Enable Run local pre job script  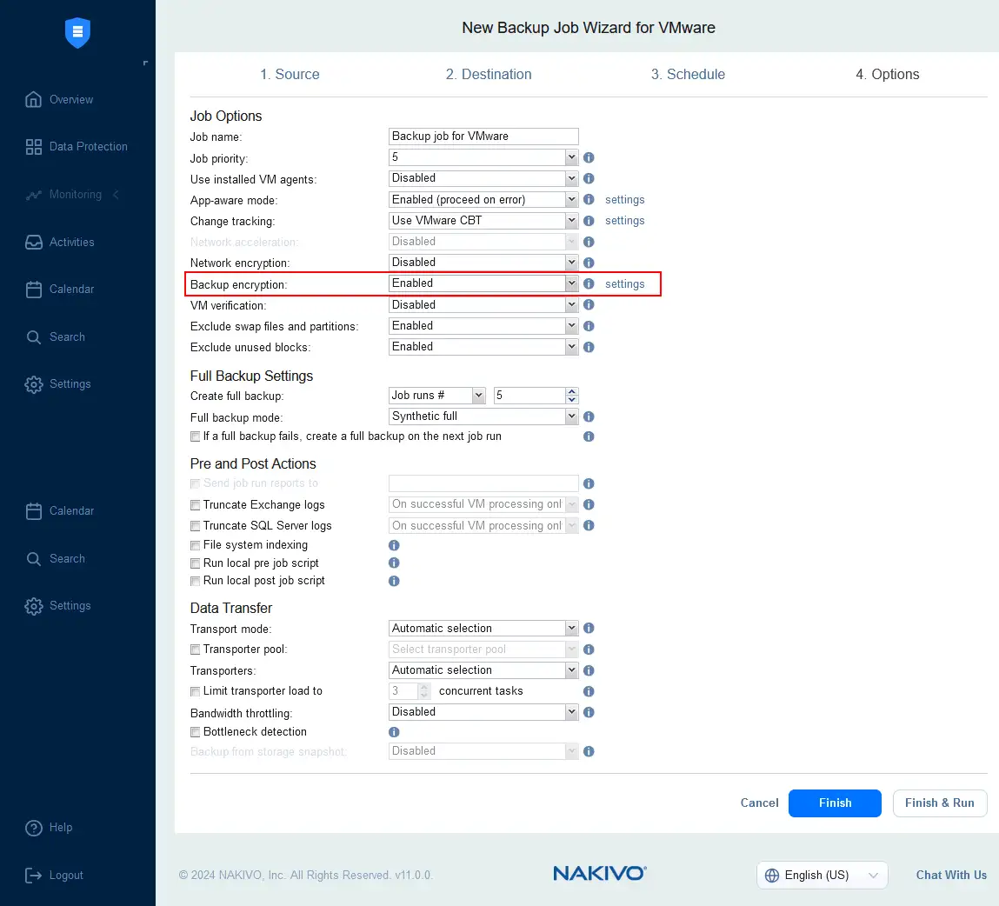point(195,563)
